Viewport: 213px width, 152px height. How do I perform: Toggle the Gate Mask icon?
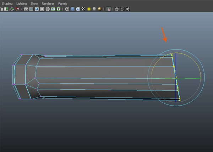tap(42, 9)
